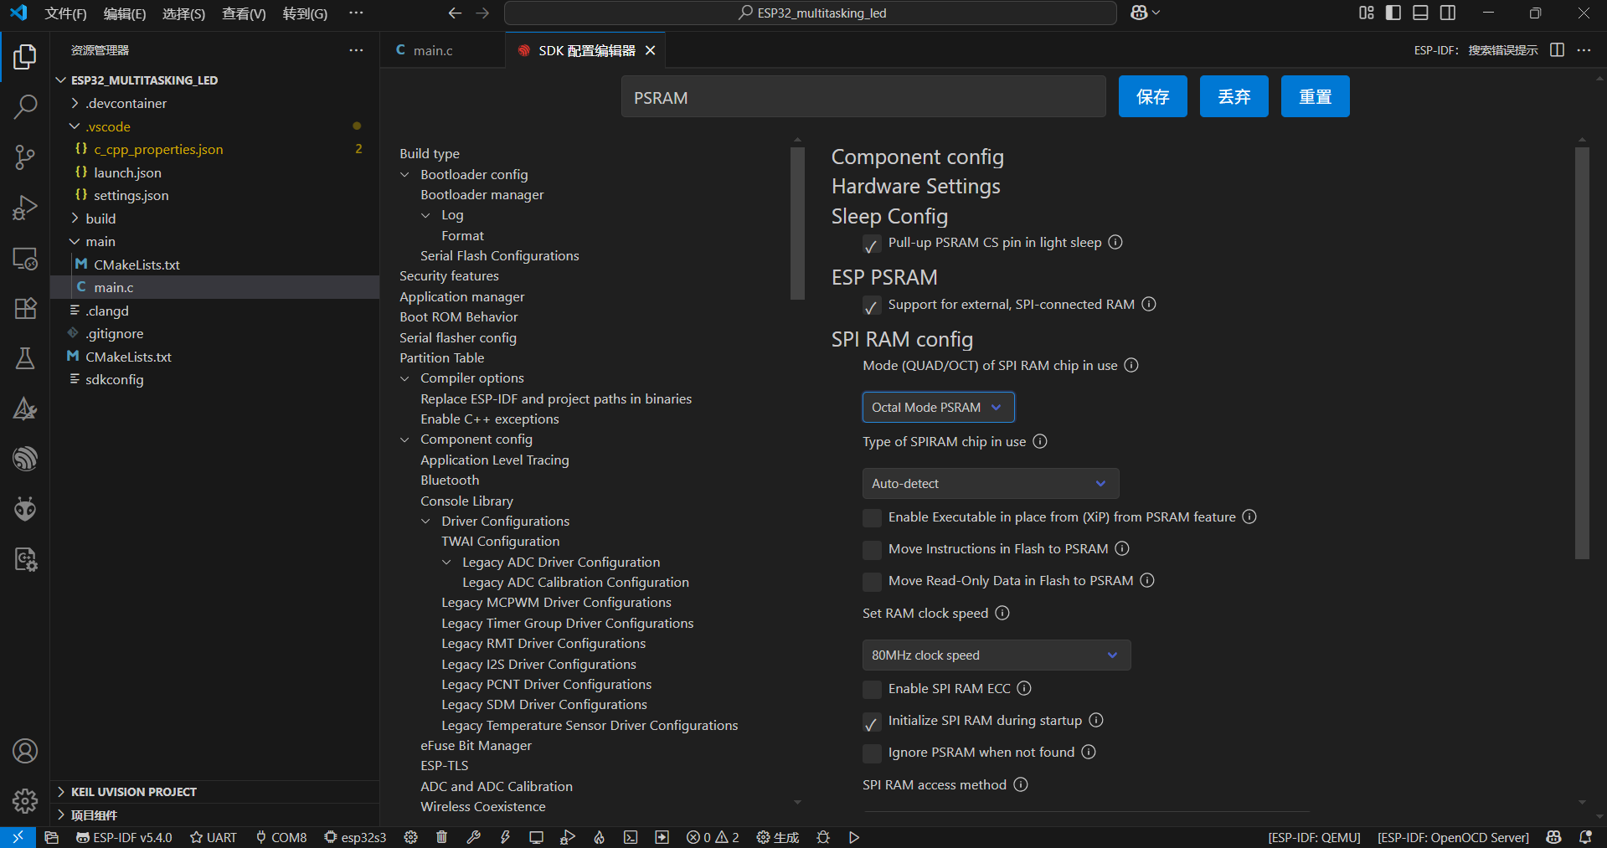Screen dimensions: 1607x848
Task: Click the flash device lightning icon
Action: click(x=505, y=837)
